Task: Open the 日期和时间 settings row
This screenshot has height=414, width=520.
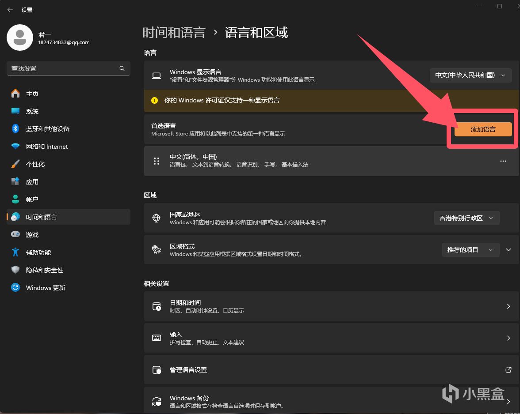Action: click(331, 306)
